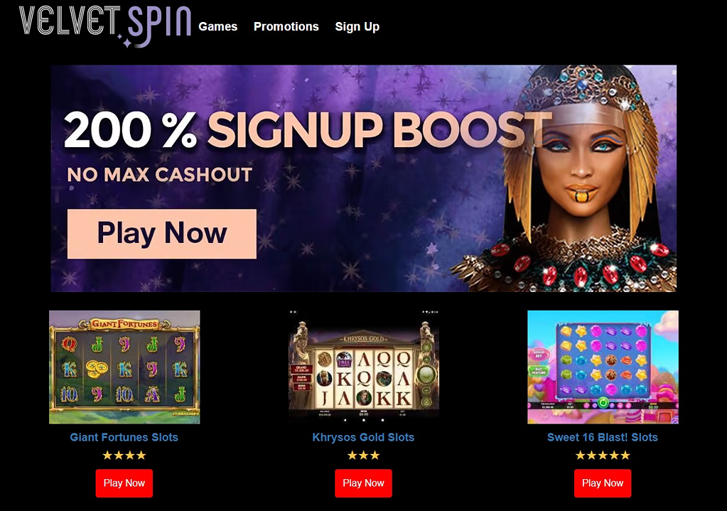The width and height of the screenshot is (727, 511).
Task: Play Now under Giant Fortunes Slots
Action: [x=124, y=483]
